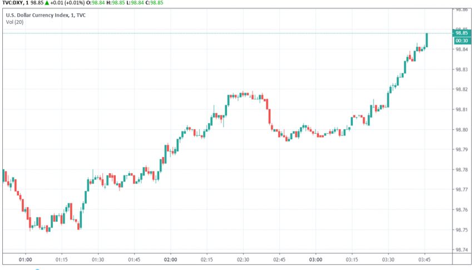
Task: Click the 03:30 time axis label
Action: pyautogui.click(x=388, y=260)
